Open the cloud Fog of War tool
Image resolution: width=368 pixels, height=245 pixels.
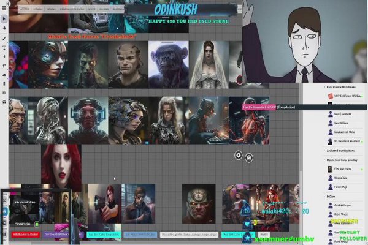click(4, 75)
